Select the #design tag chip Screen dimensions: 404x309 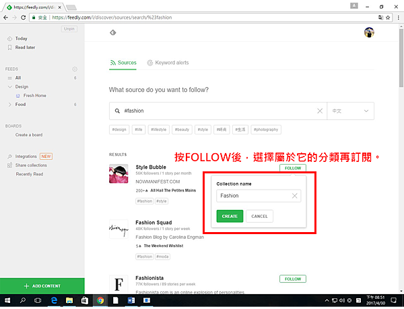(x=119, y=130)
